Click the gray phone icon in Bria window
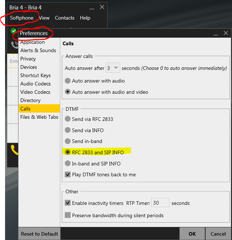 [15, 45]
